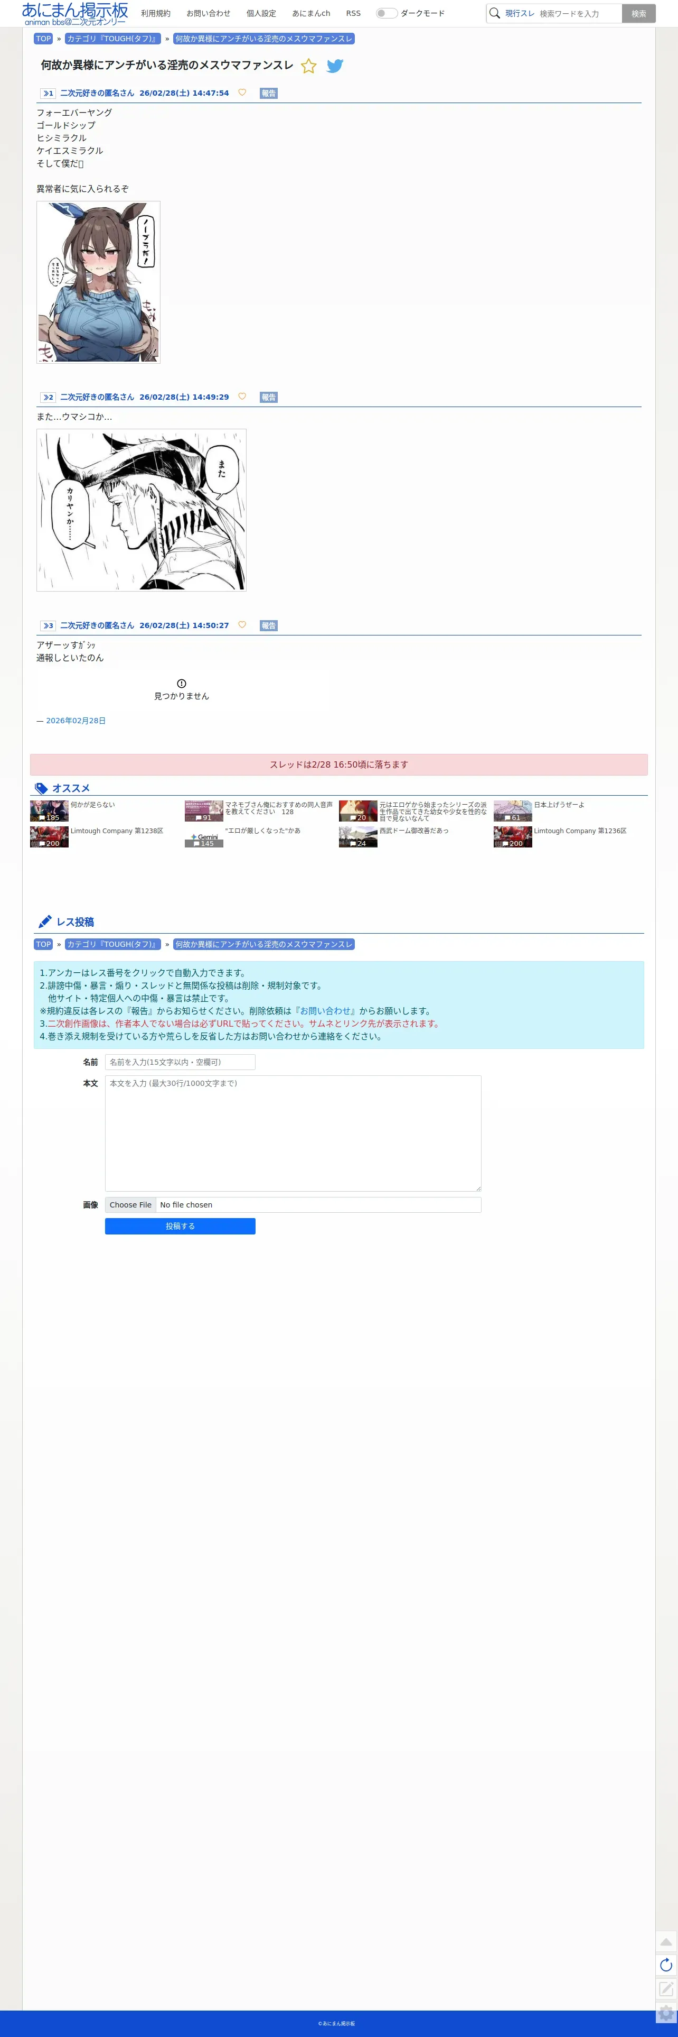Open recommended thread "エロが厳しくなった"かあ

click(x=262, y=831)
